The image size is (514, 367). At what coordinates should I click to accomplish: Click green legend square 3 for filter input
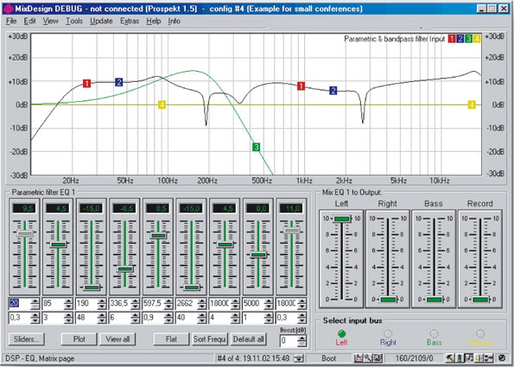(x=469, y=40)
